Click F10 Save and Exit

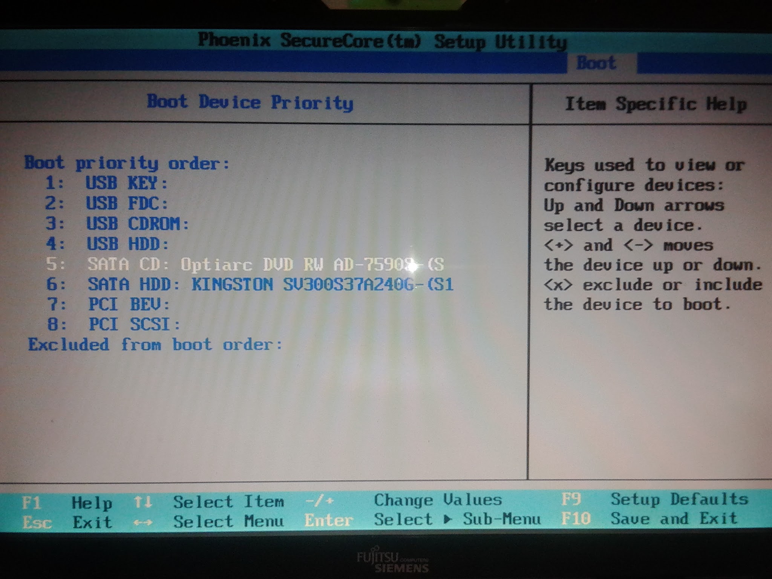point(649,519)
